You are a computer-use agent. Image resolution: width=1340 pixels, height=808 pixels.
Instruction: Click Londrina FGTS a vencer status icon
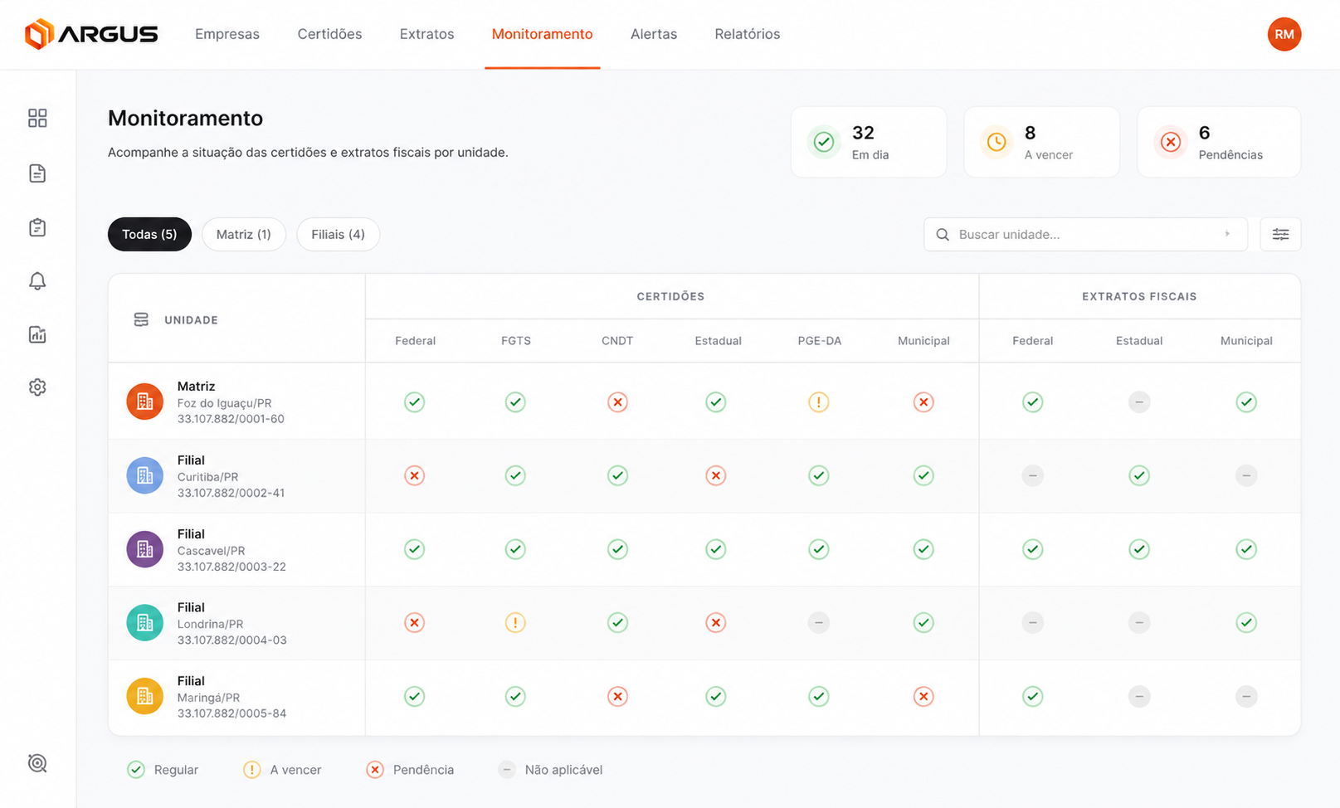[515, 623]
